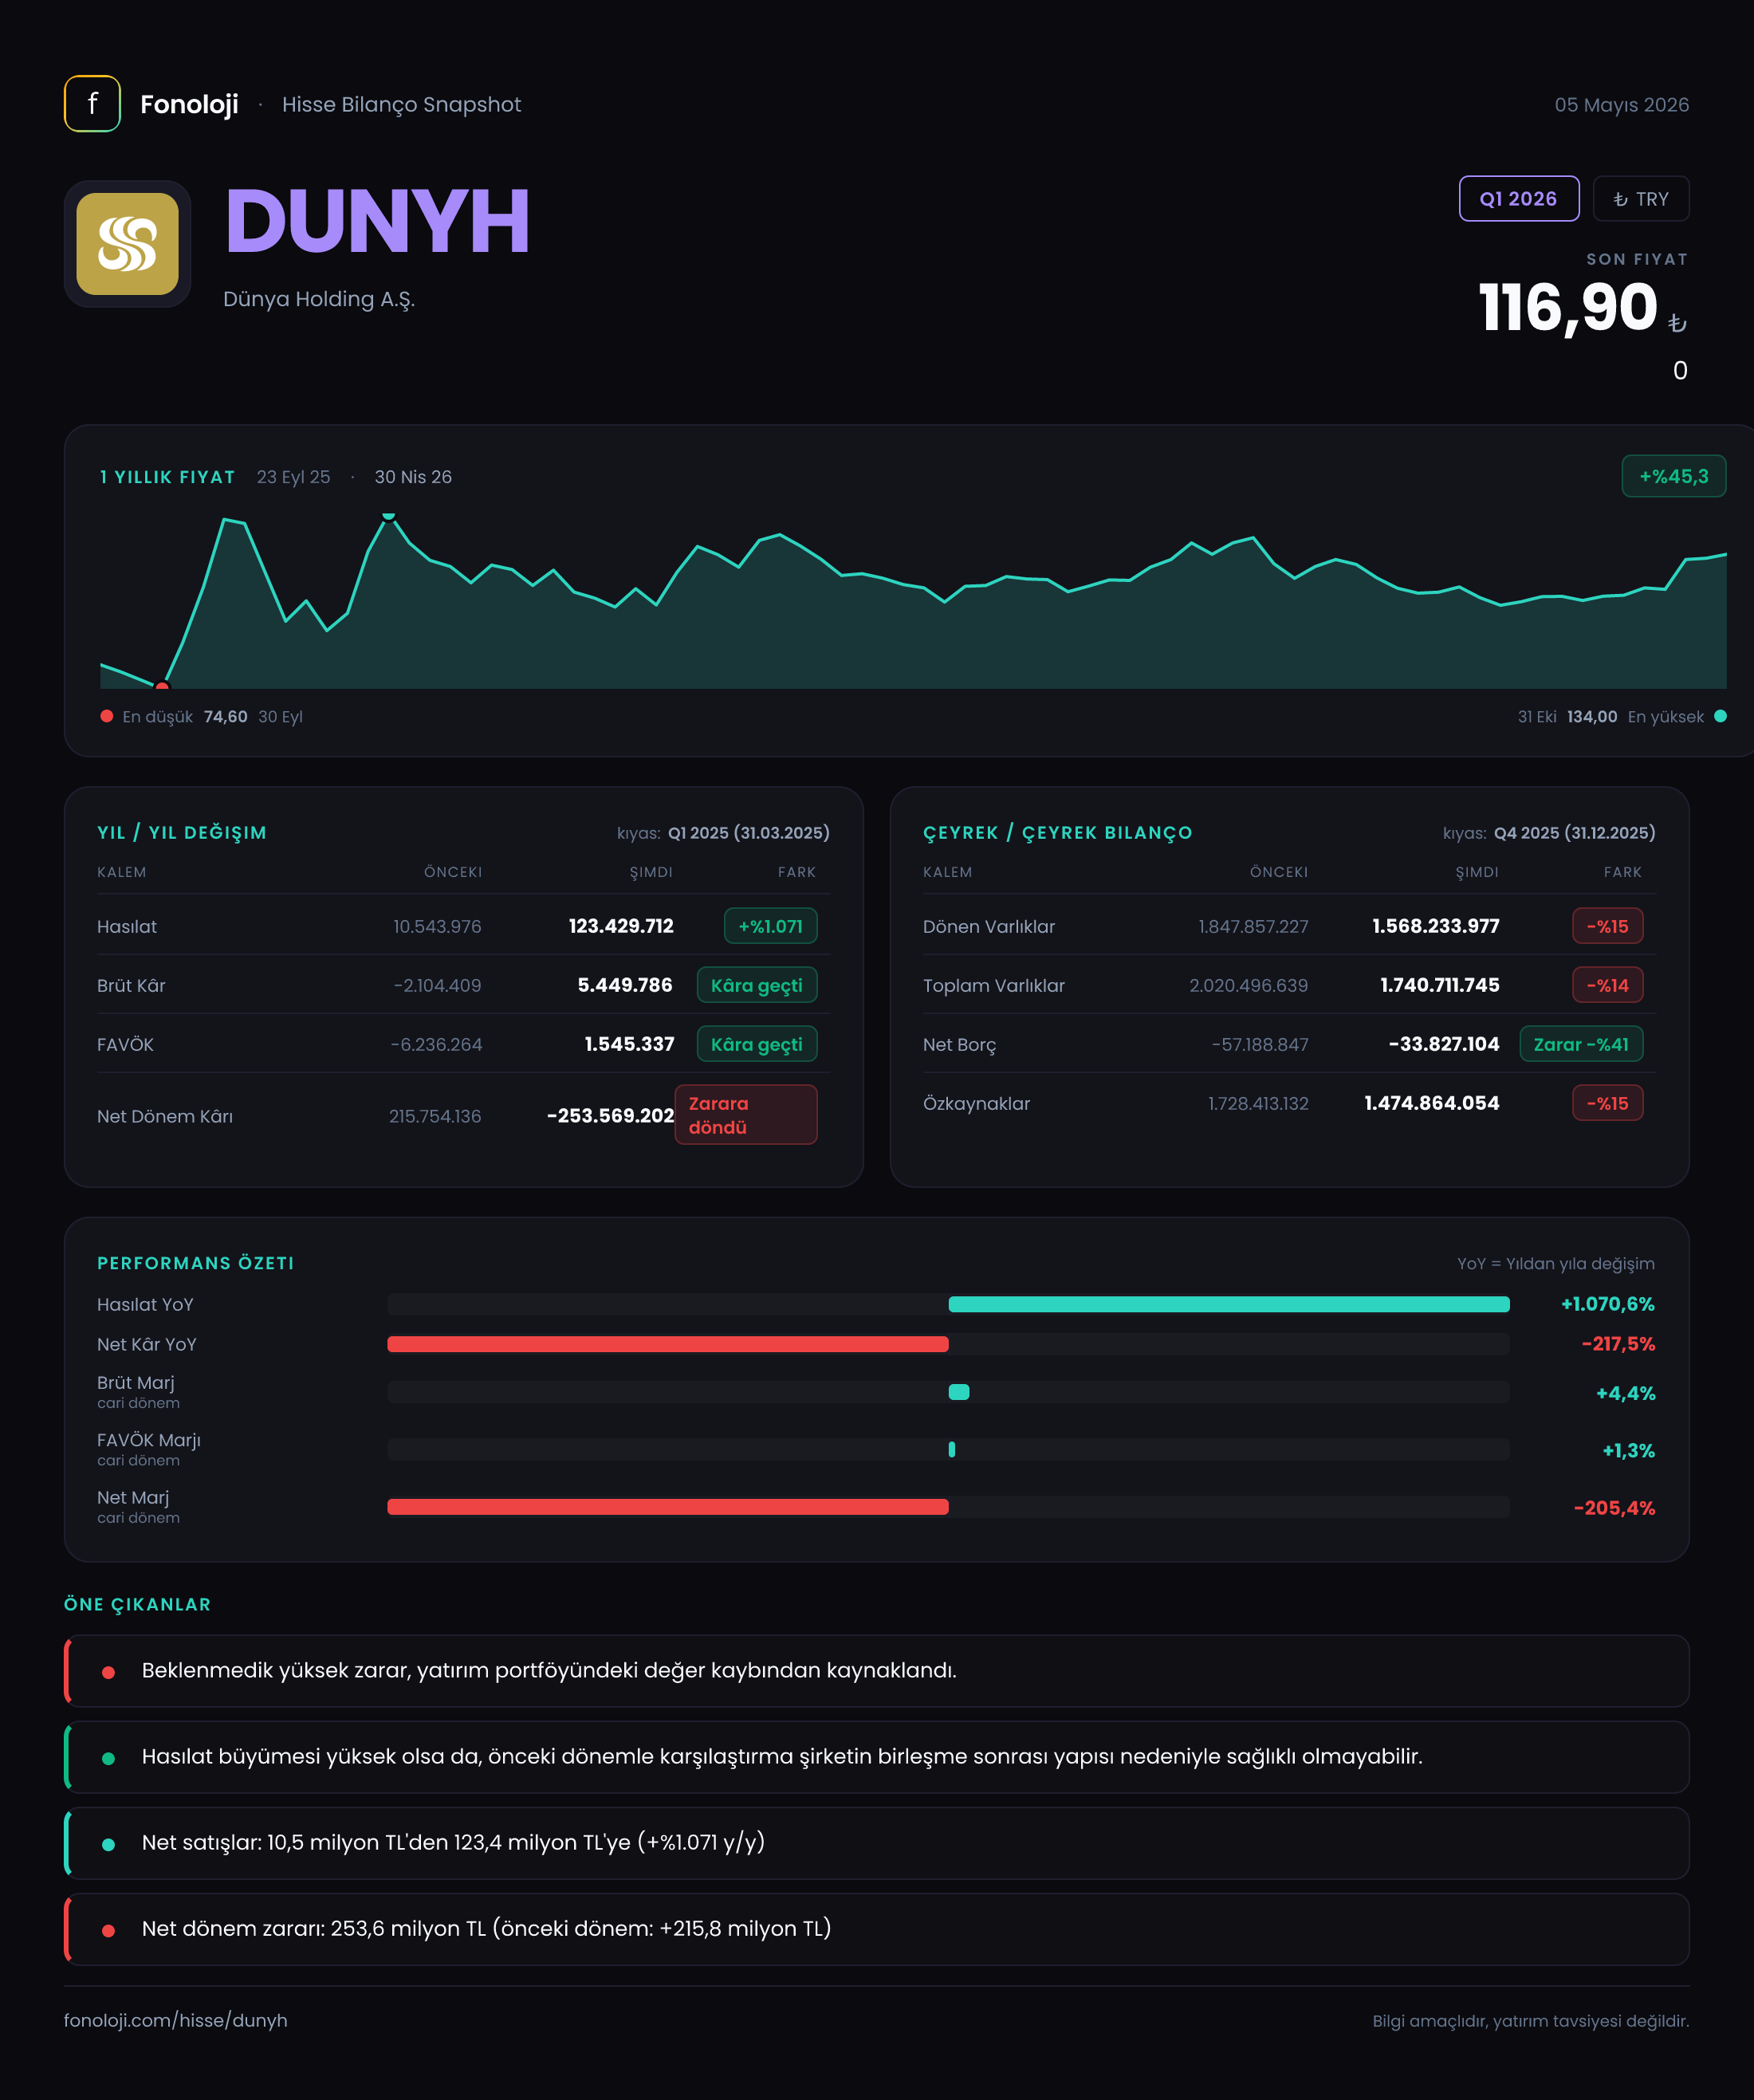Click the red bullet of 'Beklenmedik yüksek zarar'
1754x2100 pixels.
(x=108, y=1672)
